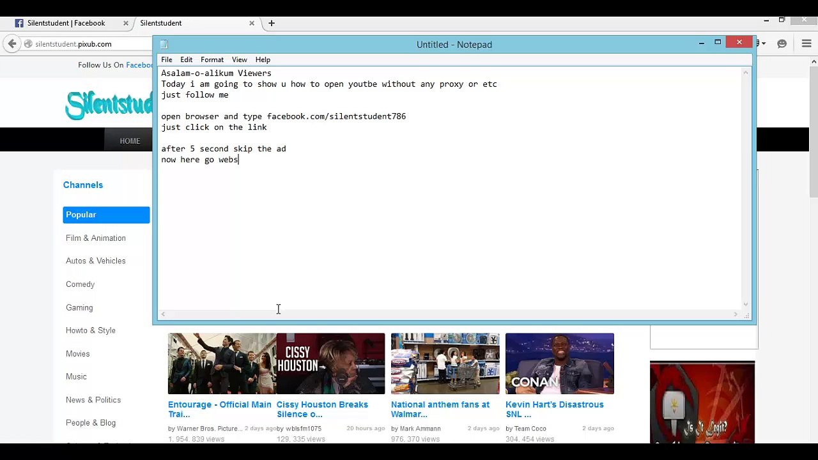
Task: Click the browser page scrollbar up arrow
Action: coord(814,62)
